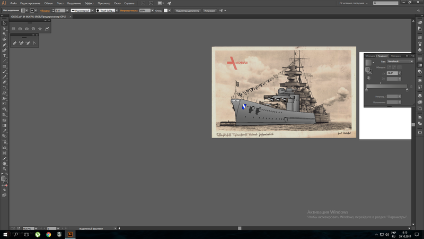Toggle fill and stroke box in toolbar
Viewport: 424px width, 239px height.
tap(4, 180)
